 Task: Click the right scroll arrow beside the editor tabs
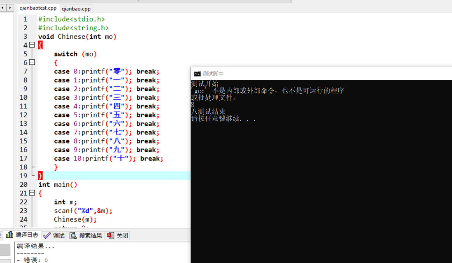click(x=10, y=7)
